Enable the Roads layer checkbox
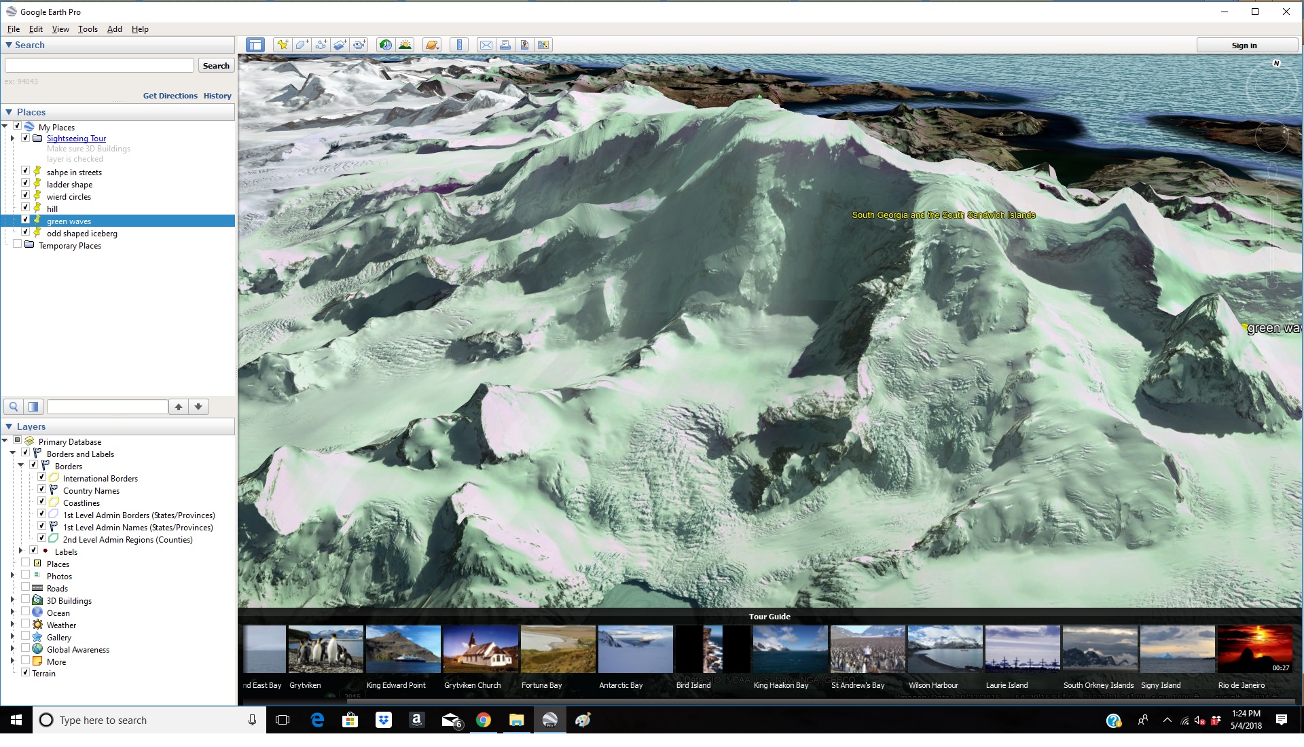The height and width of the screenshot is (747, 1304). [25, 587]
